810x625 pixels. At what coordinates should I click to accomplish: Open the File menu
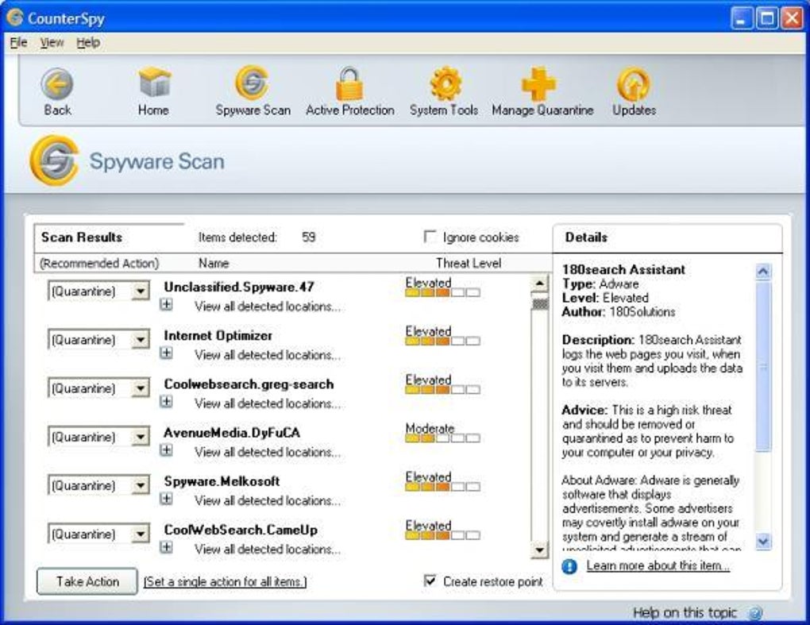click(18, 42)
